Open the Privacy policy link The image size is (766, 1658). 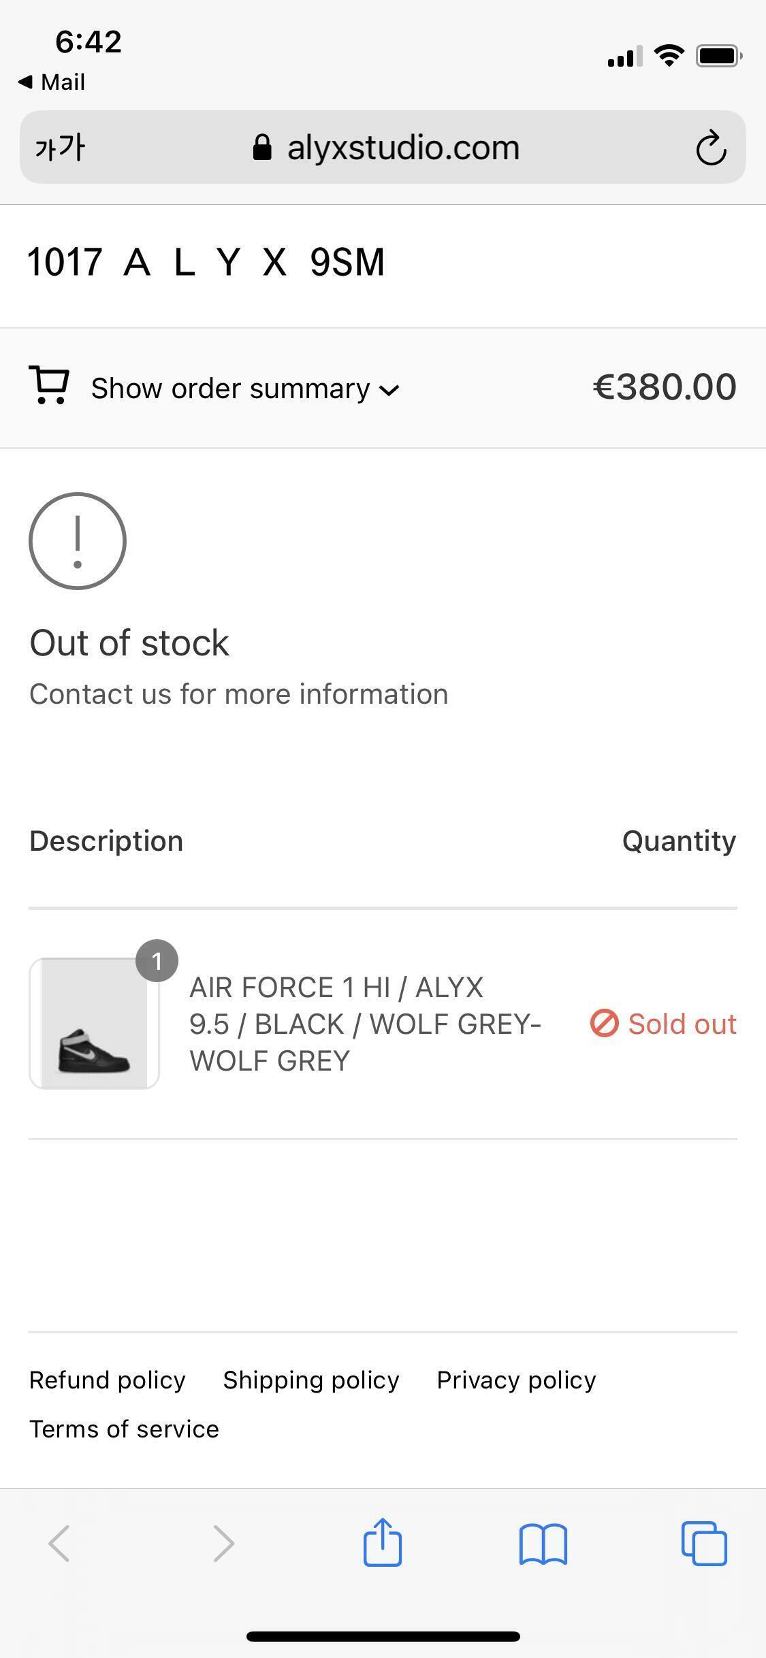click(x=516, y=1380)
